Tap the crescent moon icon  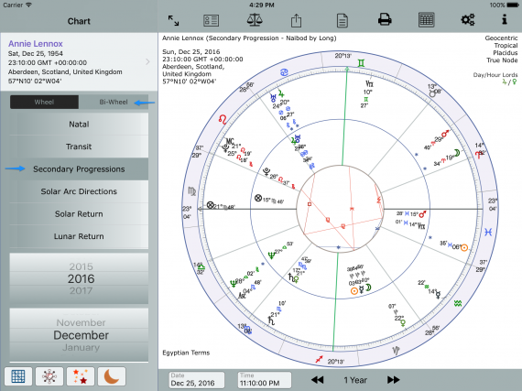tap(112, 376)
